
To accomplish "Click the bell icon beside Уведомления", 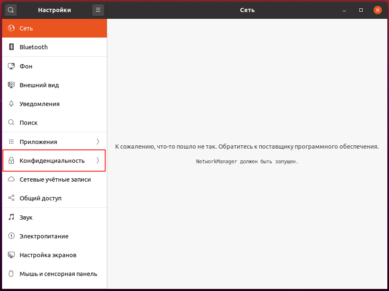I will point(11,104).
